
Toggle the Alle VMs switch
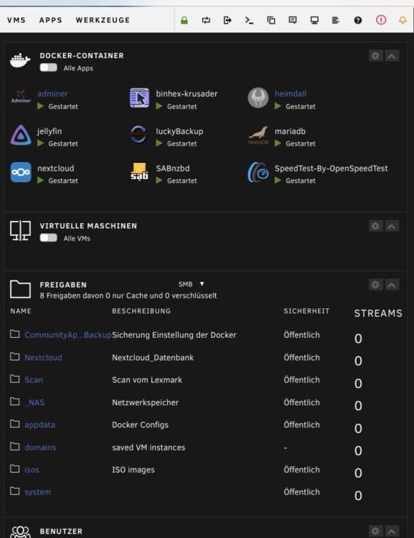[48, 237]
